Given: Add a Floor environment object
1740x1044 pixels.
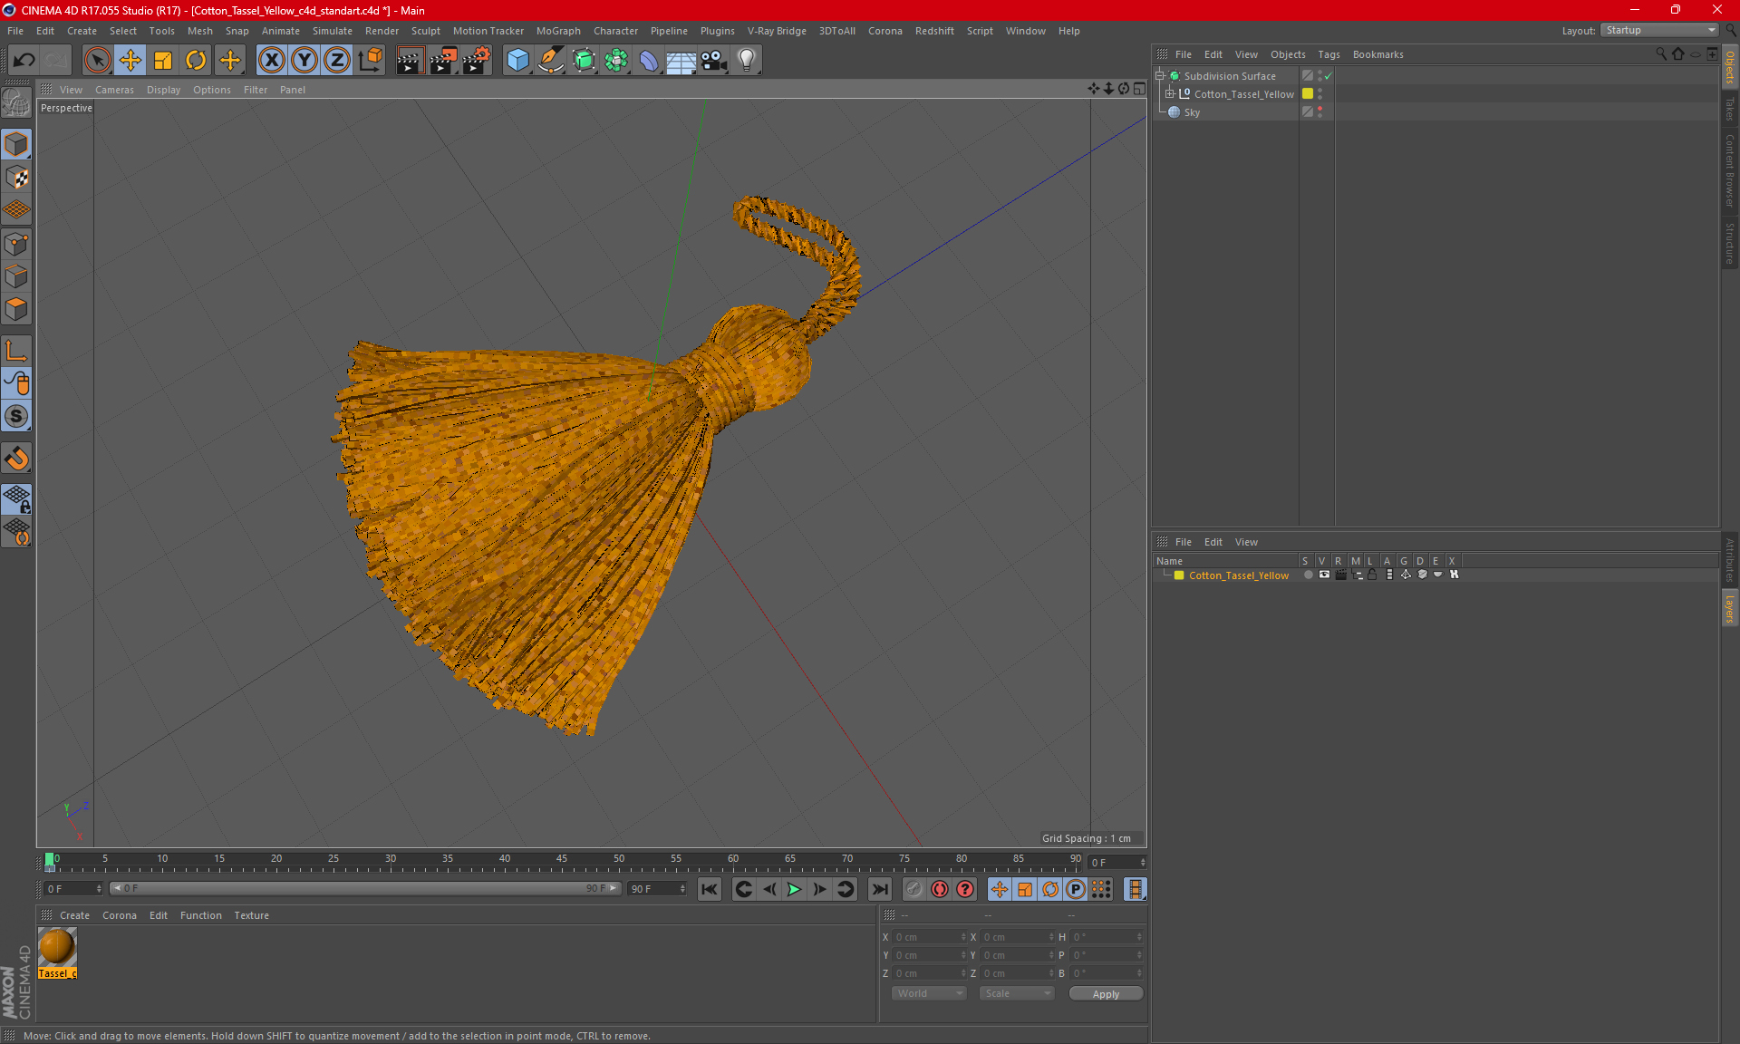Looking at the screenshot, I should [681, 60].
